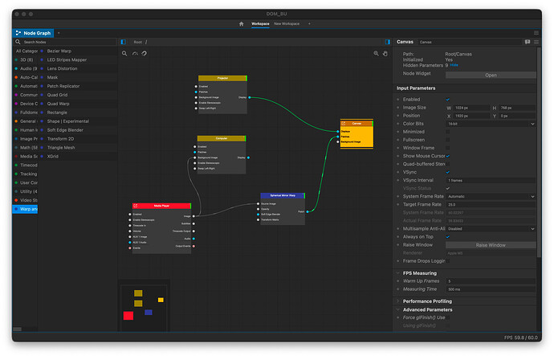The image size is (554, 356).
Task: Toggle the left sidebar panel icon
Action: pos(124,42)
